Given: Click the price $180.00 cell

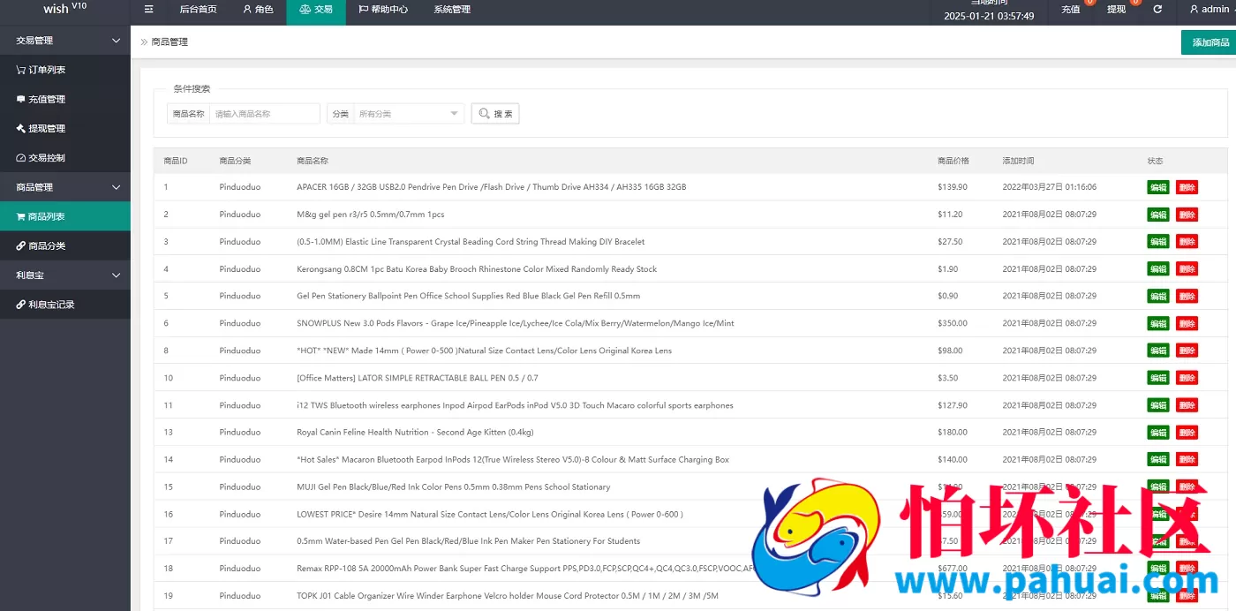Looking at the screenshot, I should click(953, 433).
